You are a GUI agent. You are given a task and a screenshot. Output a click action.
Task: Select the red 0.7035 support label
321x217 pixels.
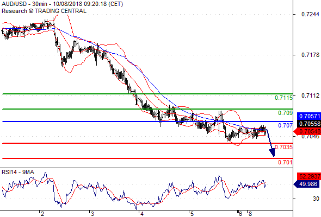[283, 147]
